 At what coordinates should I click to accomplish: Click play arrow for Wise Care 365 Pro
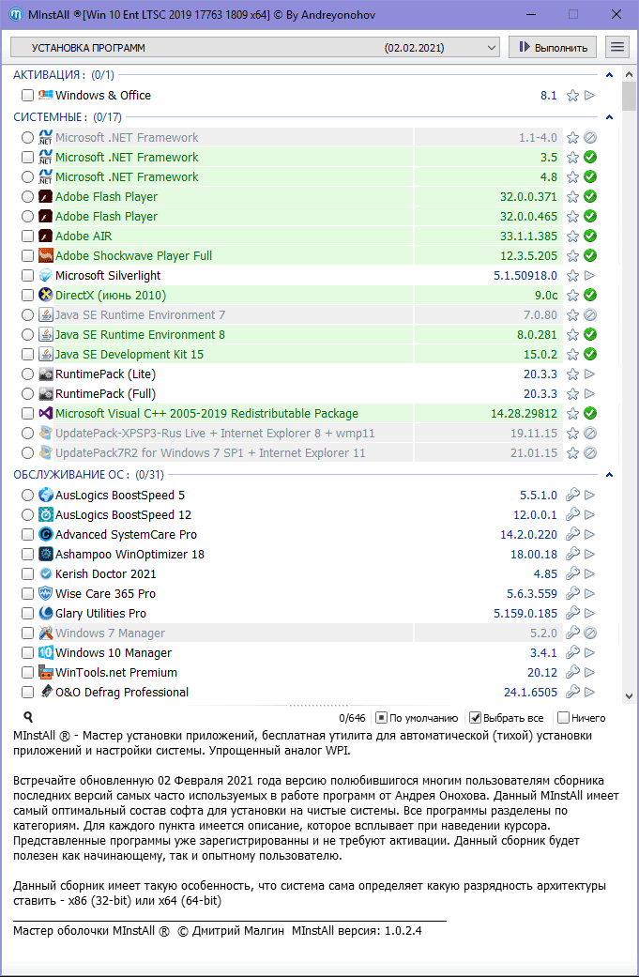(590, 593)
